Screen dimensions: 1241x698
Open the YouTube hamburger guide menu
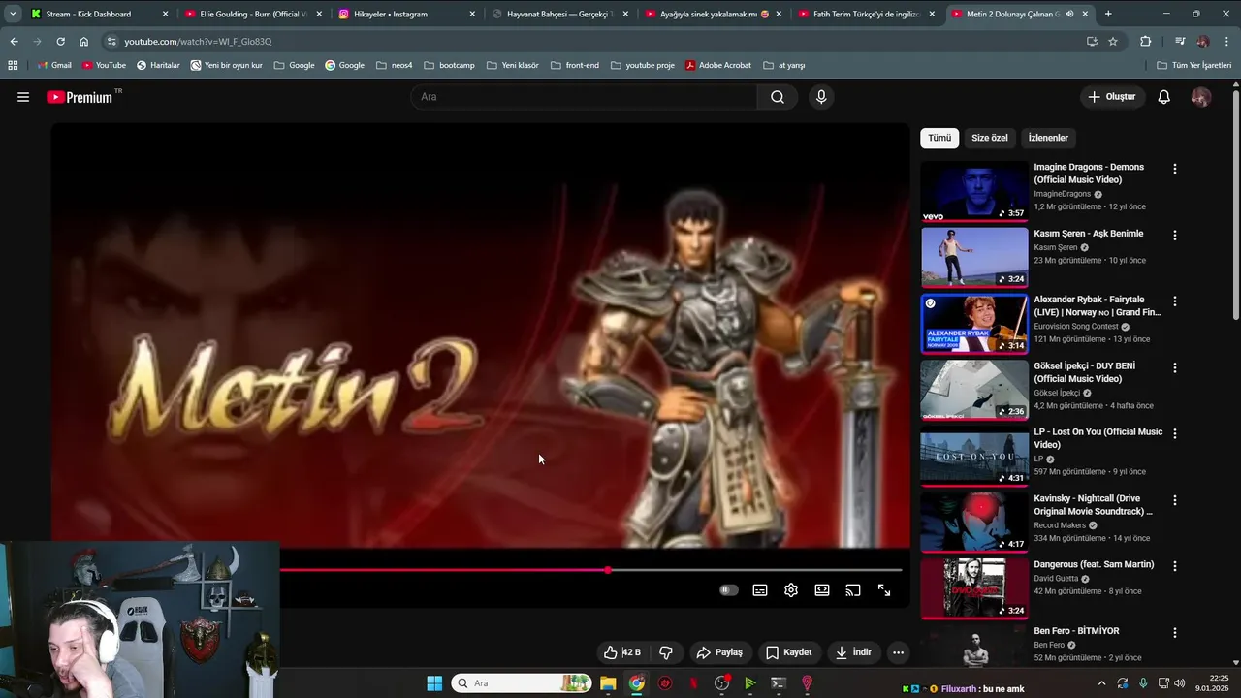(23, 97)
